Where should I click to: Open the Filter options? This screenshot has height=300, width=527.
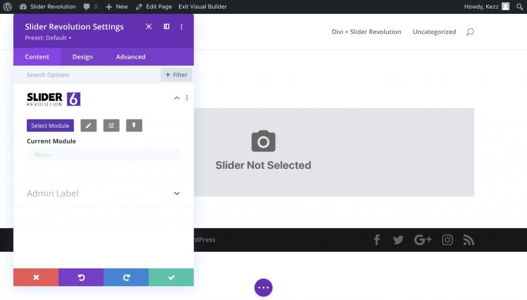point(176,74)
